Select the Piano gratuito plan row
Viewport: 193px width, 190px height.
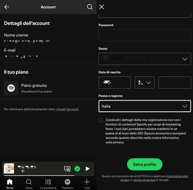(48, 88)
